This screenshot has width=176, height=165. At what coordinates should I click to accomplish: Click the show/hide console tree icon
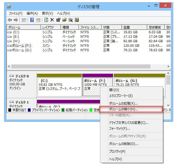tap(24, 20)
